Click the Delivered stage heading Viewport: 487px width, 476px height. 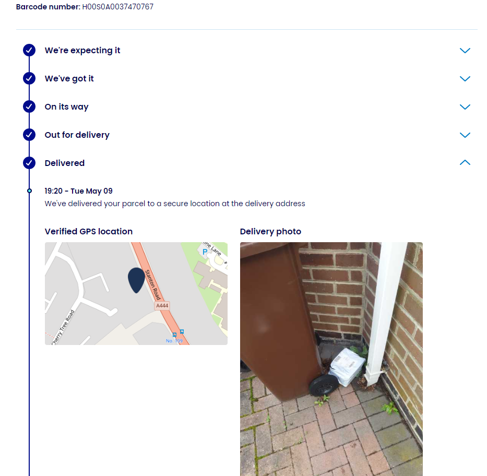[x=65, y=163]
